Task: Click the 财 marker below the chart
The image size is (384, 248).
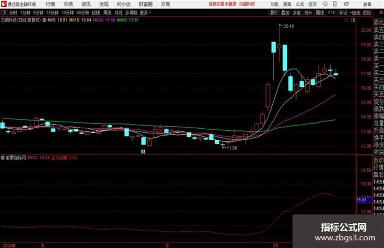Action: (143, 151)
